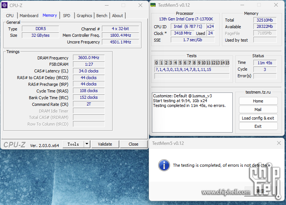Click Uncore Frequency value 4501.1 MHz
Image resolution: width=286 pixels, height=205 pixels.
(120, 42)
